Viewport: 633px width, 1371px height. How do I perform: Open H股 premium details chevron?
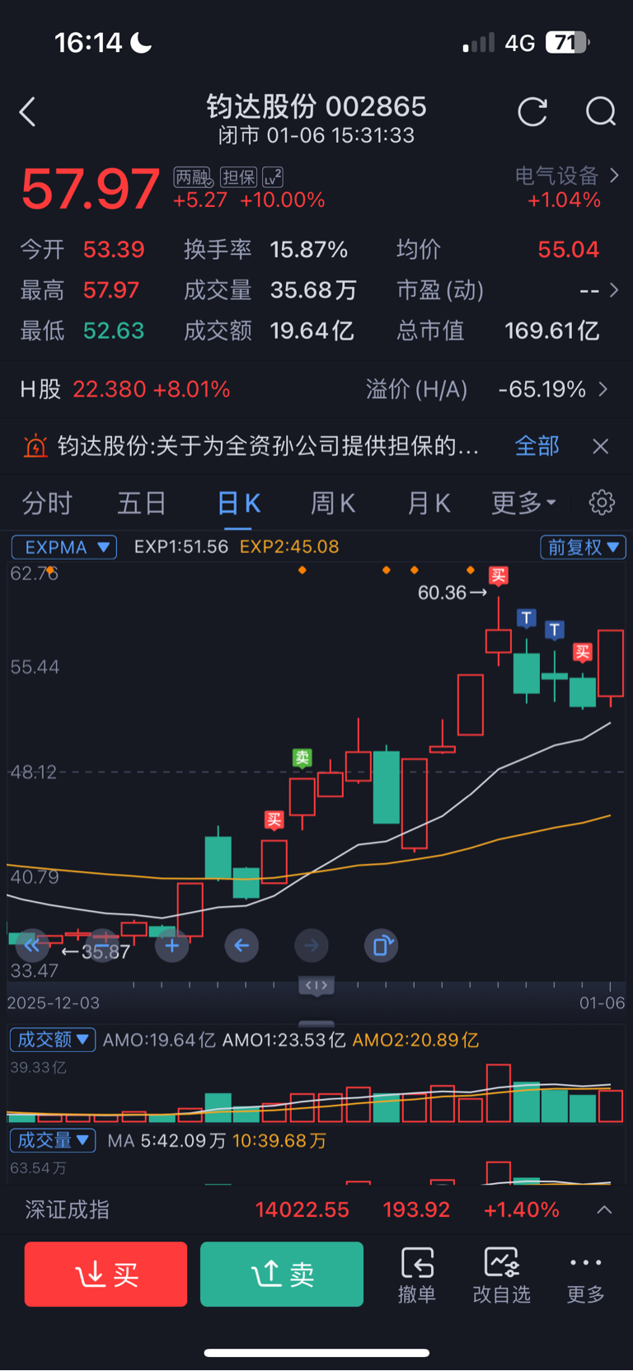(x=604, y=389)
